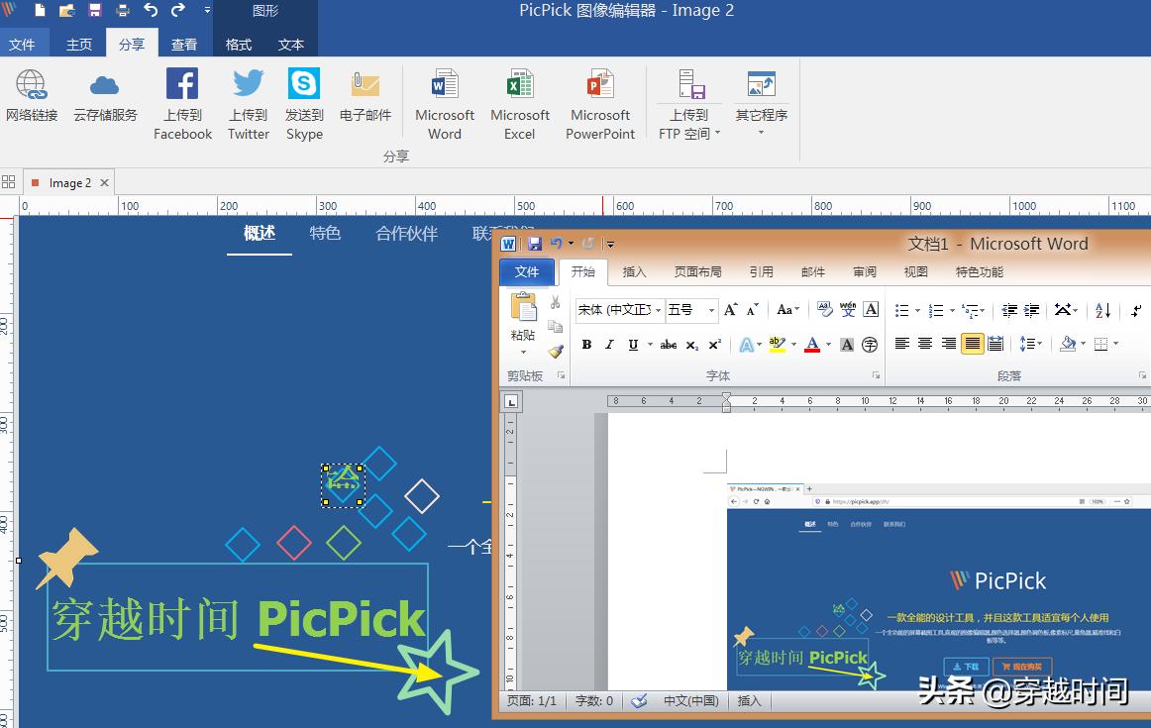
Task: Click the 电子邮件 sharing icon
Action: coord(365,99)
